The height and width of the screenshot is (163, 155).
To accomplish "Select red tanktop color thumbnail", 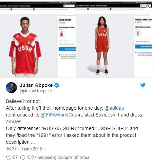I will point(138,33).
